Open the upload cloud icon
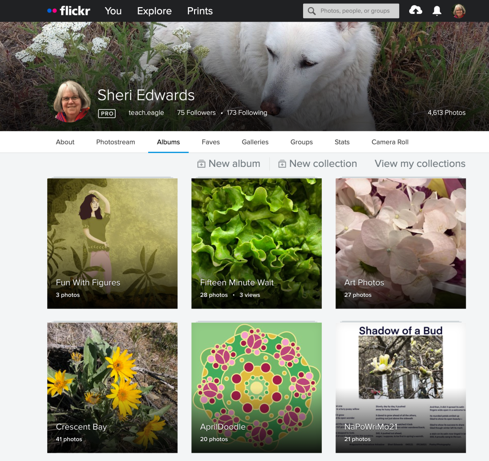Viewport: 489px width, 461px height. click(415, 11)
